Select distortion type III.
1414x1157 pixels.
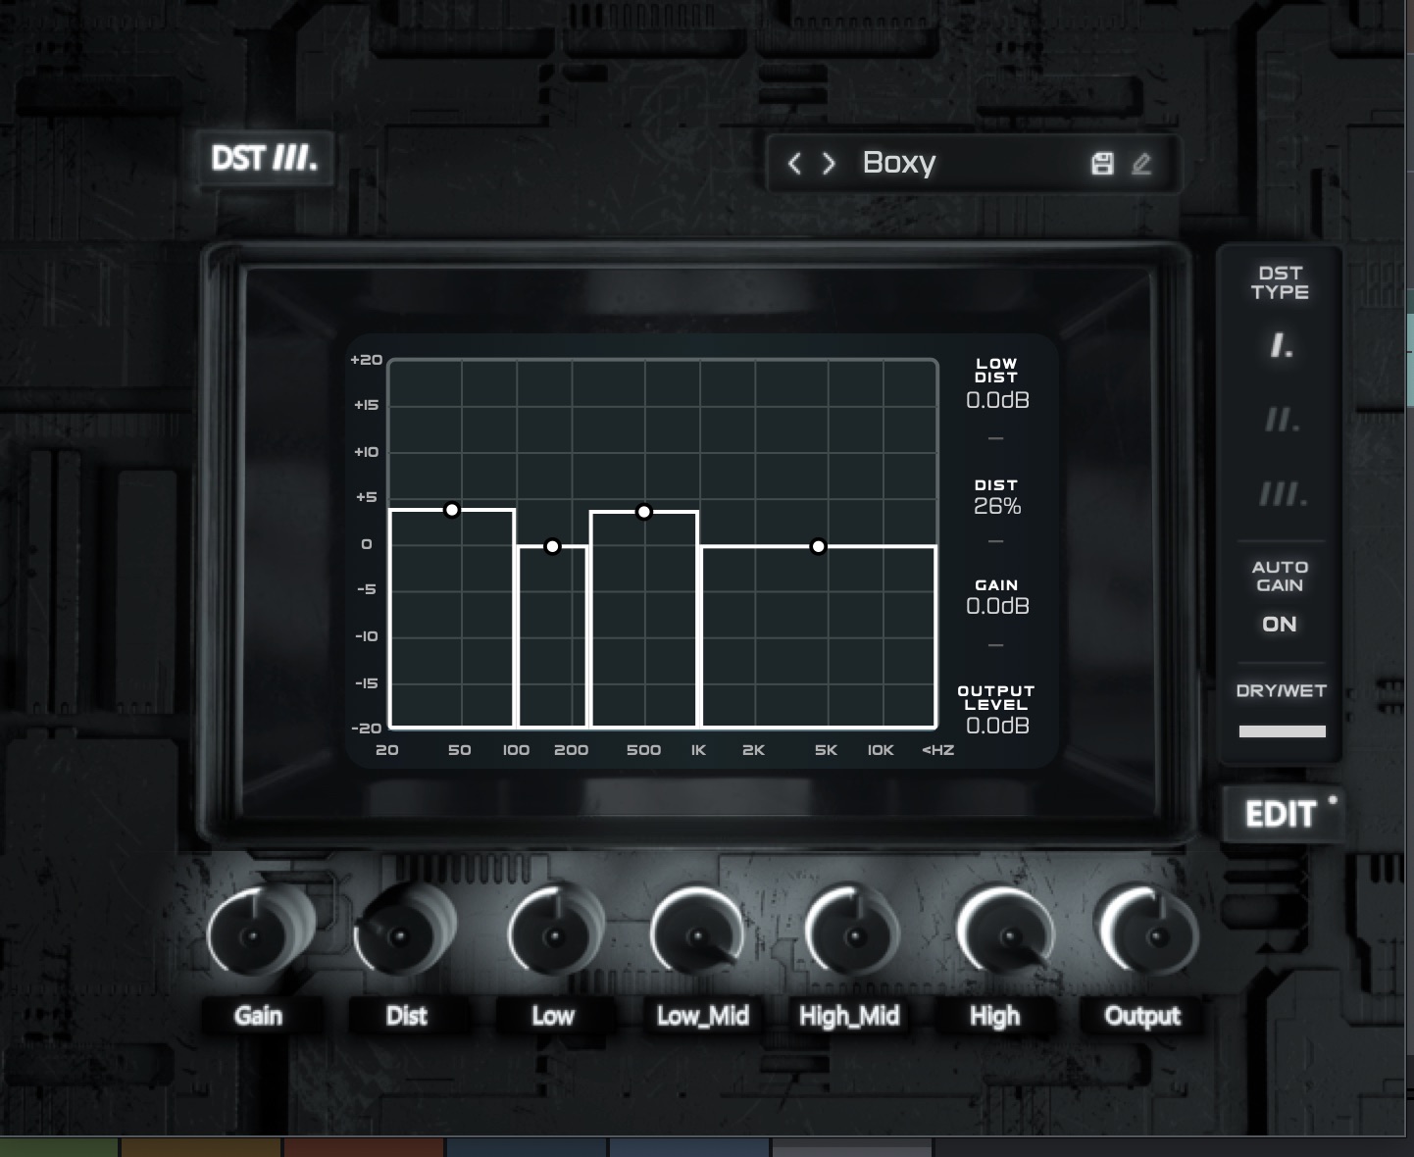pos(1281,494)
